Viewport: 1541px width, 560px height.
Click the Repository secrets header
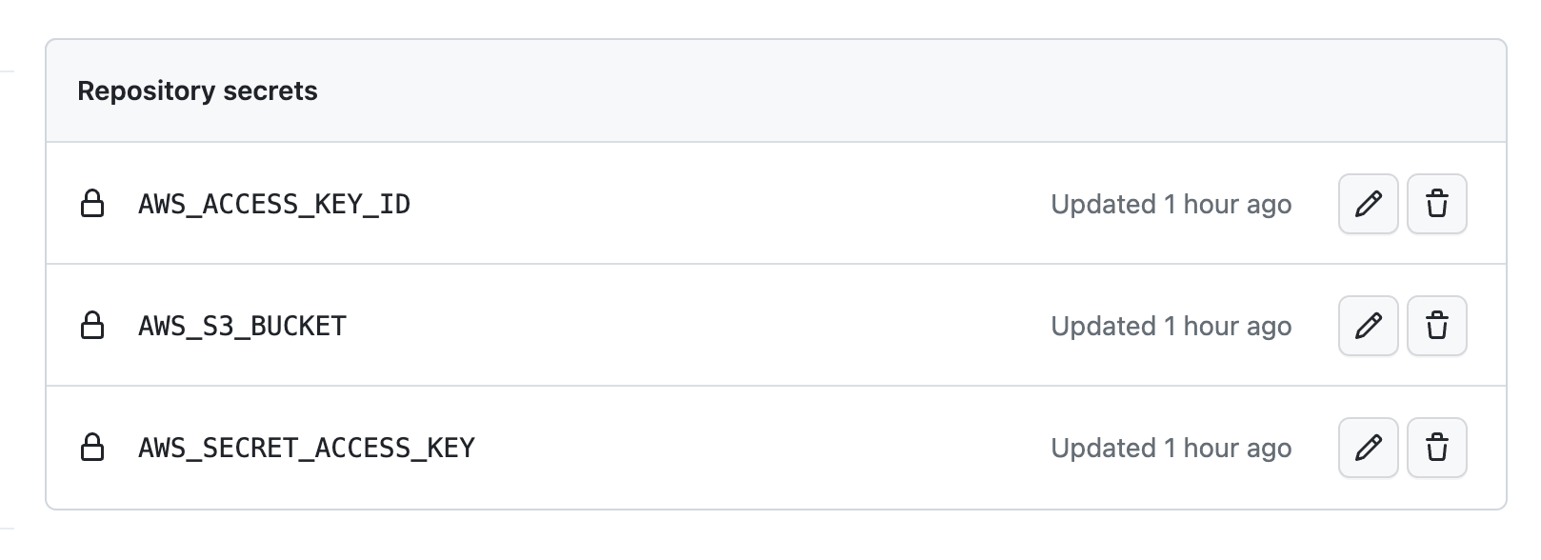tap(198, 91)
